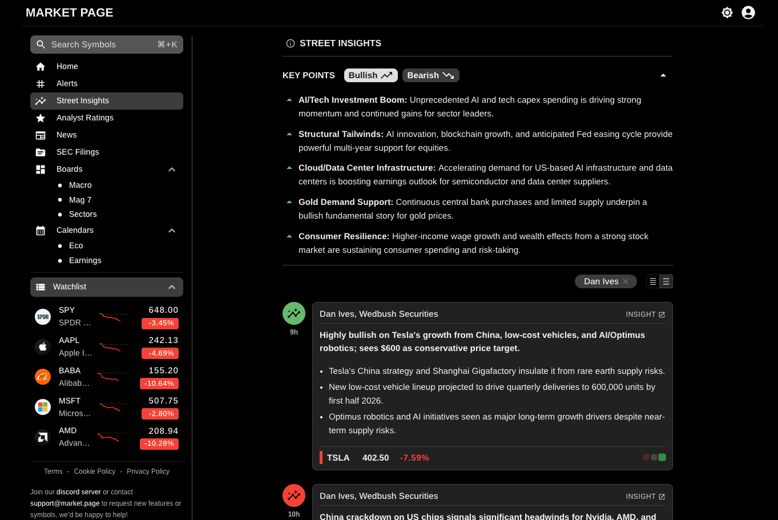Click the Cookie Policy link
The image size is (778, 520).
tap(95, 471)
